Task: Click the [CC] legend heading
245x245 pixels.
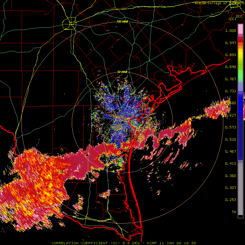Action: coord(232,19)
